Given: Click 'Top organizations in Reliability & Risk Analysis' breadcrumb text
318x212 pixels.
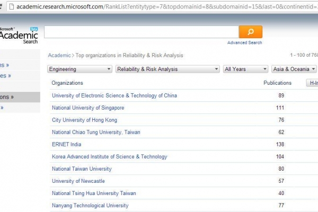Looking at the screenshot, I should [129, 55].
